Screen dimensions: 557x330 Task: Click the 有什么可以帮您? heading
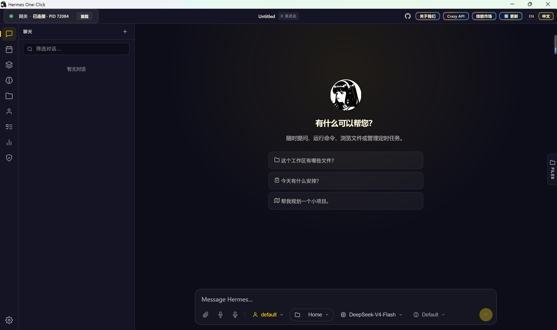coord(344,123)
